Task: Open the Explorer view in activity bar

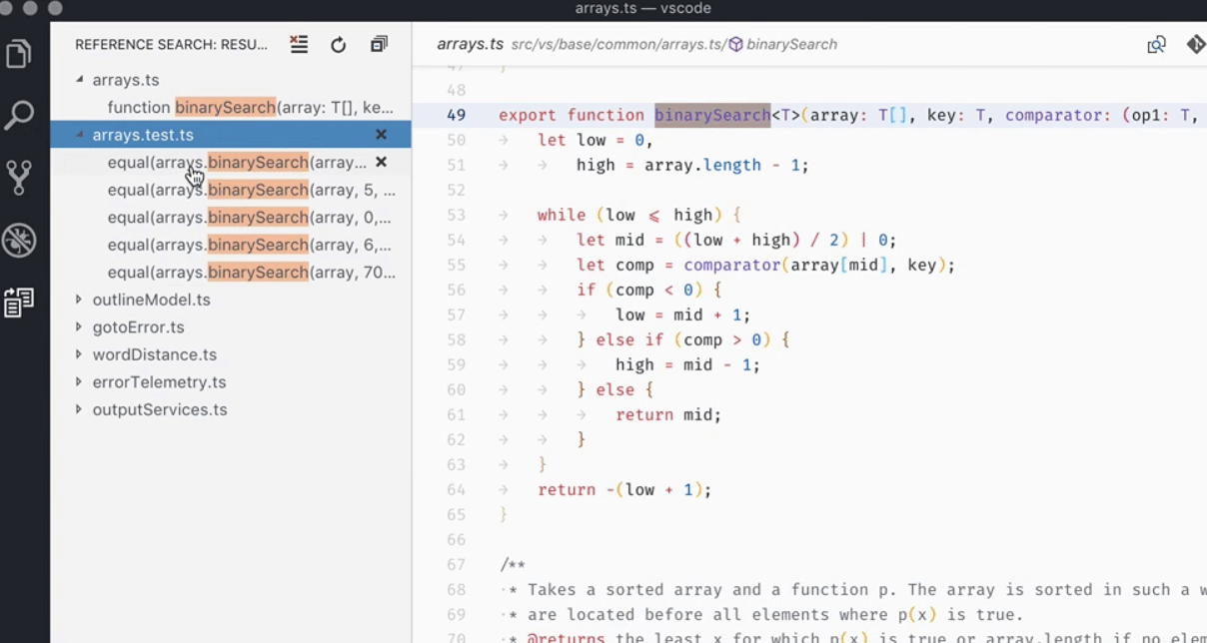Action: (19, 53)
